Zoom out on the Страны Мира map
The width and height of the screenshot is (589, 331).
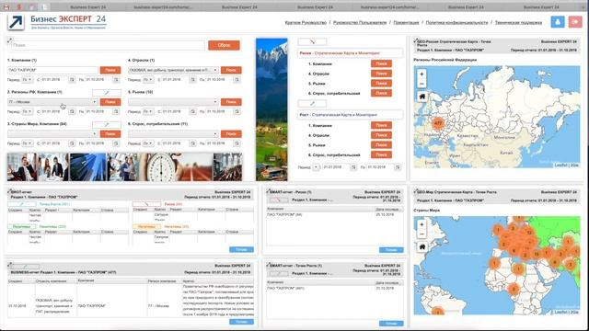422,234
